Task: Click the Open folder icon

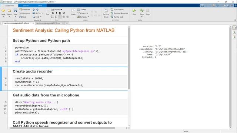Action: (x=9, y=11)
